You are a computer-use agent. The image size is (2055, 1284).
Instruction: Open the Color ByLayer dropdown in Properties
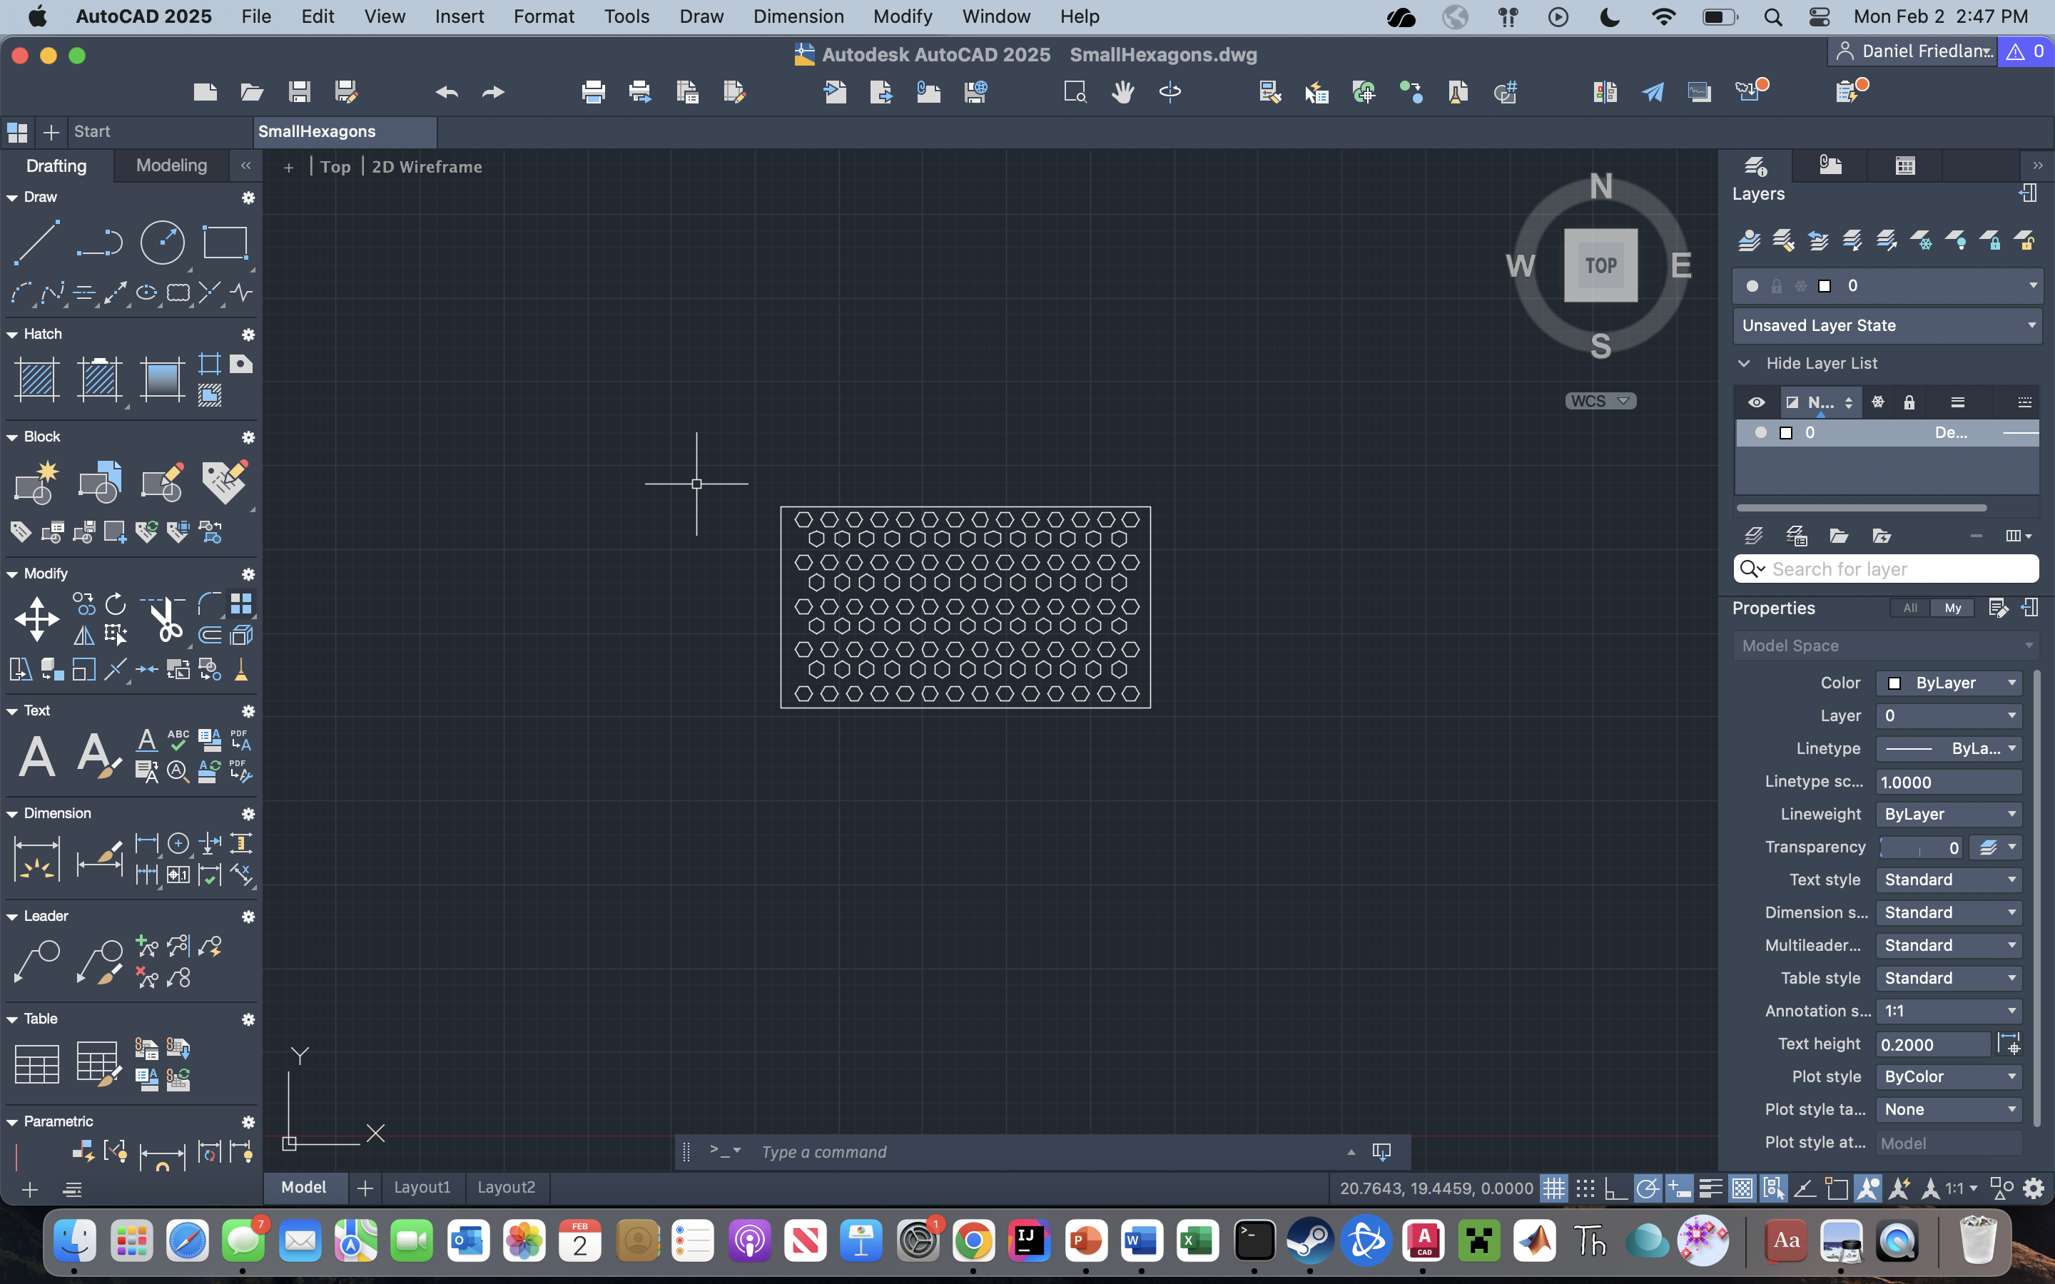(1948, 682)
